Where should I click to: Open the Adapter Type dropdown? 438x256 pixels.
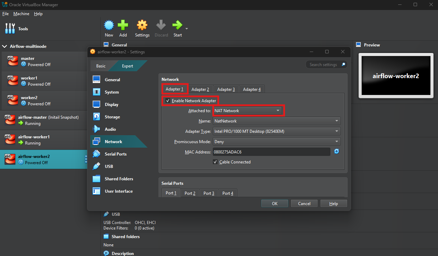[x=276, y=131]
